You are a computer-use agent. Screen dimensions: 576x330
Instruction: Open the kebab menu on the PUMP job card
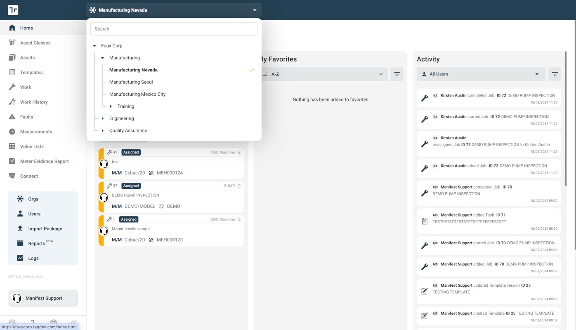click(239, 186)
